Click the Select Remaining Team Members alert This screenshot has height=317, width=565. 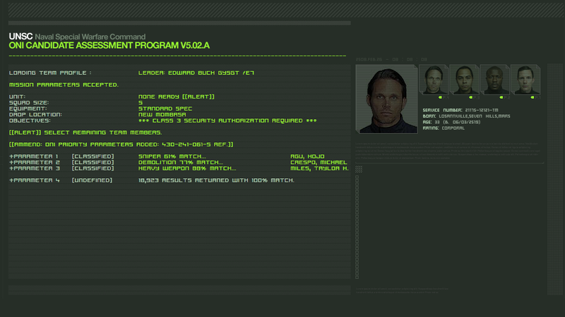[85, 132]
